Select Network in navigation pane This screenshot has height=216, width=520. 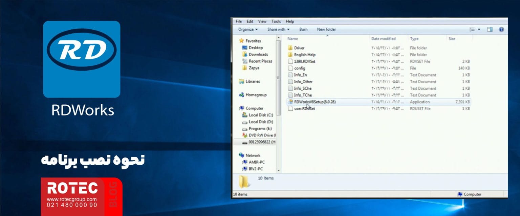[253, 155]
